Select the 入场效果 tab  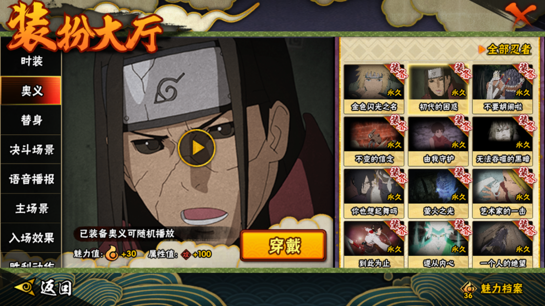(31, 238)
